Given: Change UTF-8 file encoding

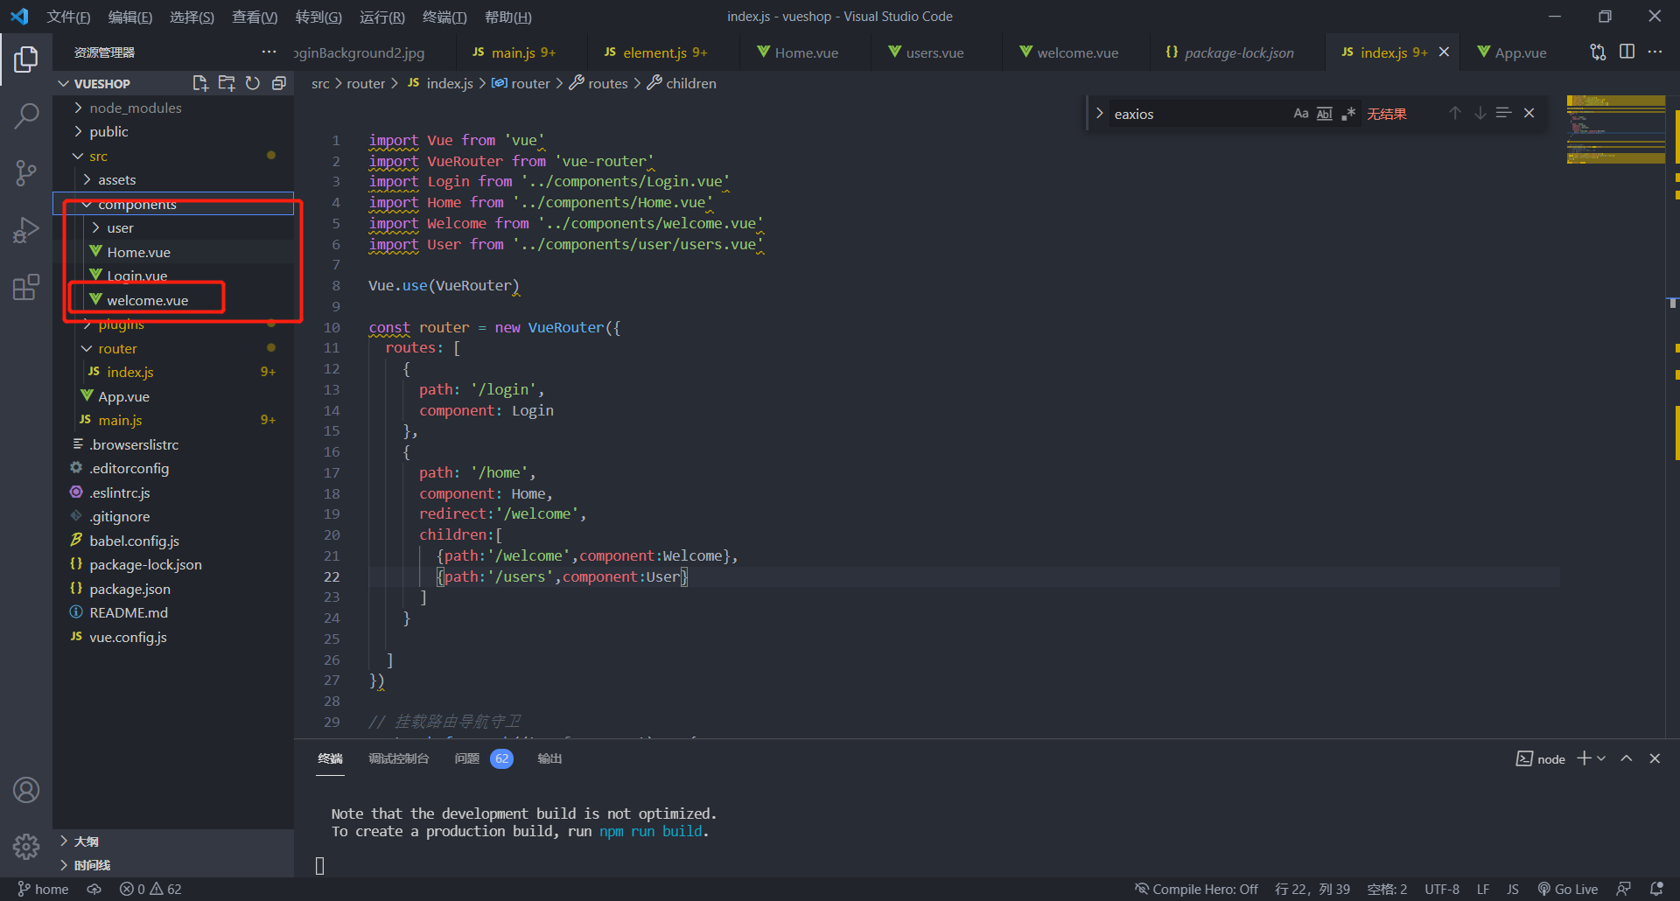Looking at the screenshot, I should 1441,889.
